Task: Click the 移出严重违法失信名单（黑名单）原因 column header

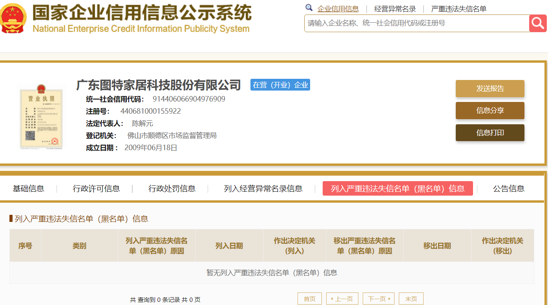Action: (365, 246)
